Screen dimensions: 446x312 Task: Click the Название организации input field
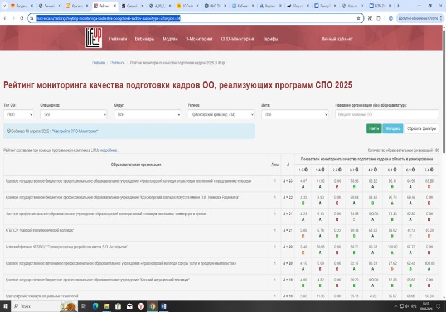[387, 114]
